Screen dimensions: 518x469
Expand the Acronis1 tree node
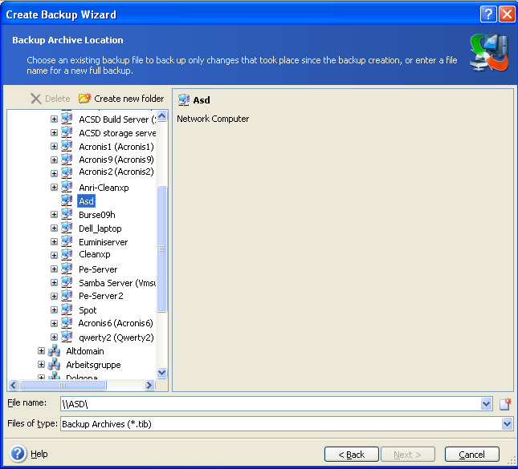click(54, 146)
